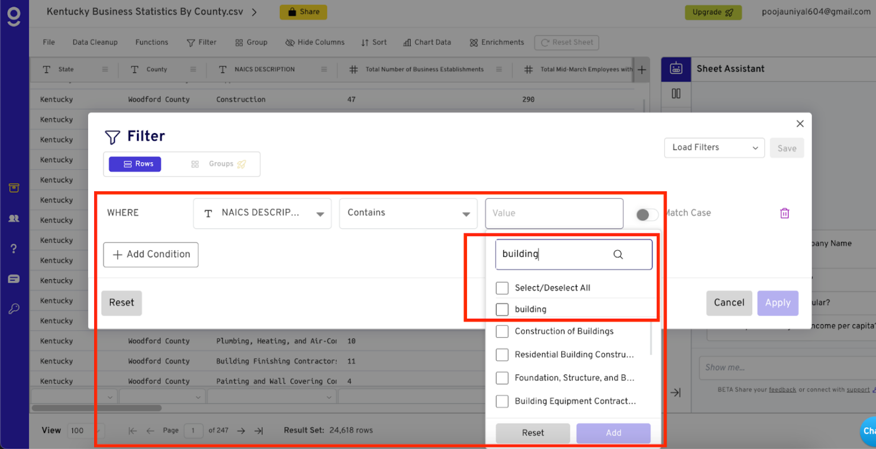
Task: Click the Share button
Action: [303, 12]
